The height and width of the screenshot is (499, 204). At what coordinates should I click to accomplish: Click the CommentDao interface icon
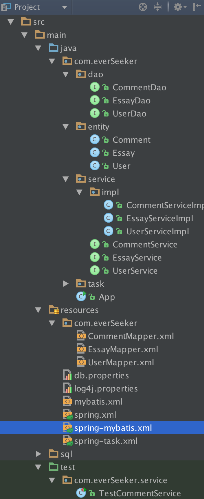(x=95, y=87)
